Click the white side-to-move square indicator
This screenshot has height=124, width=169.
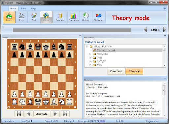(75, 107)
